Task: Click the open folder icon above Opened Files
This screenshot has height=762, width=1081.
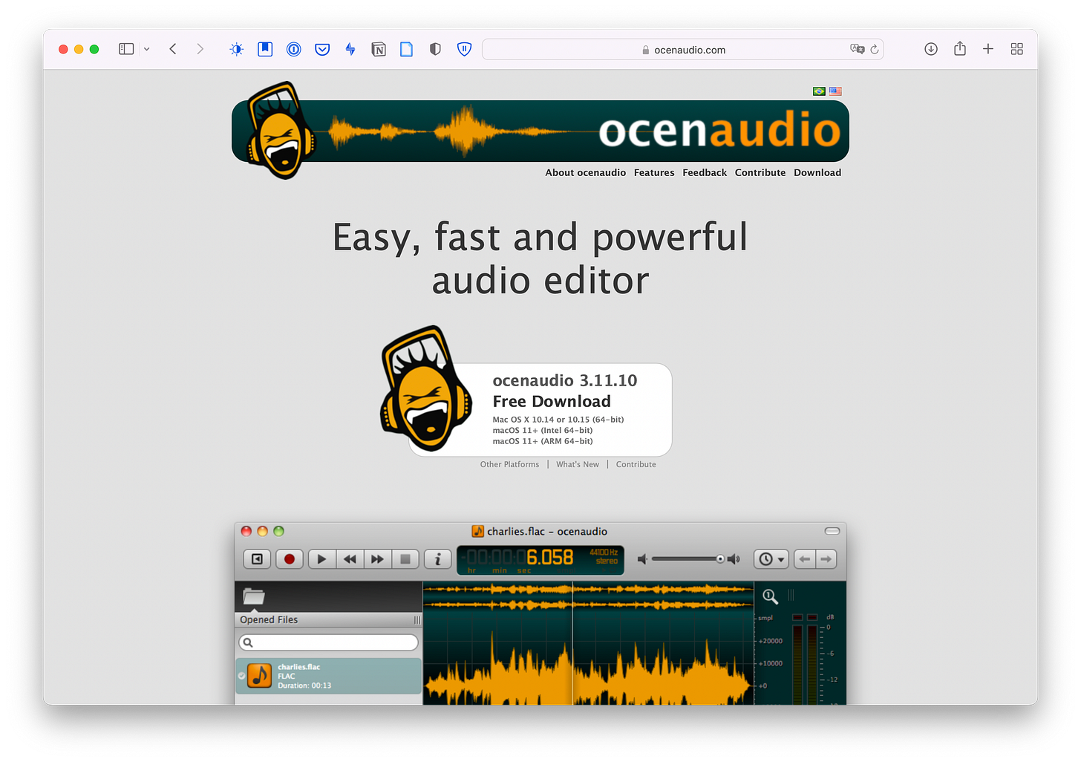Action: pyautogui.click(x=254, y=596)
